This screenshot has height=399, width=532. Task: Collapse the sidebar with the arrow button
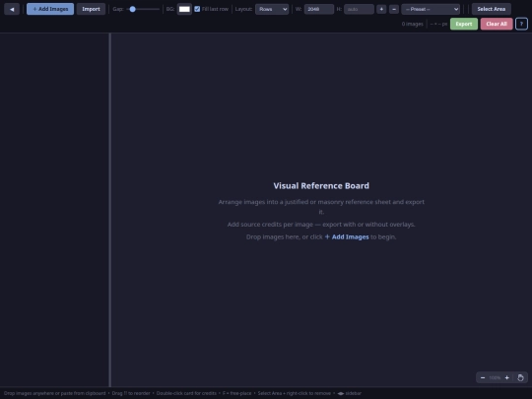pyautogui.click(x=12, y=9)
